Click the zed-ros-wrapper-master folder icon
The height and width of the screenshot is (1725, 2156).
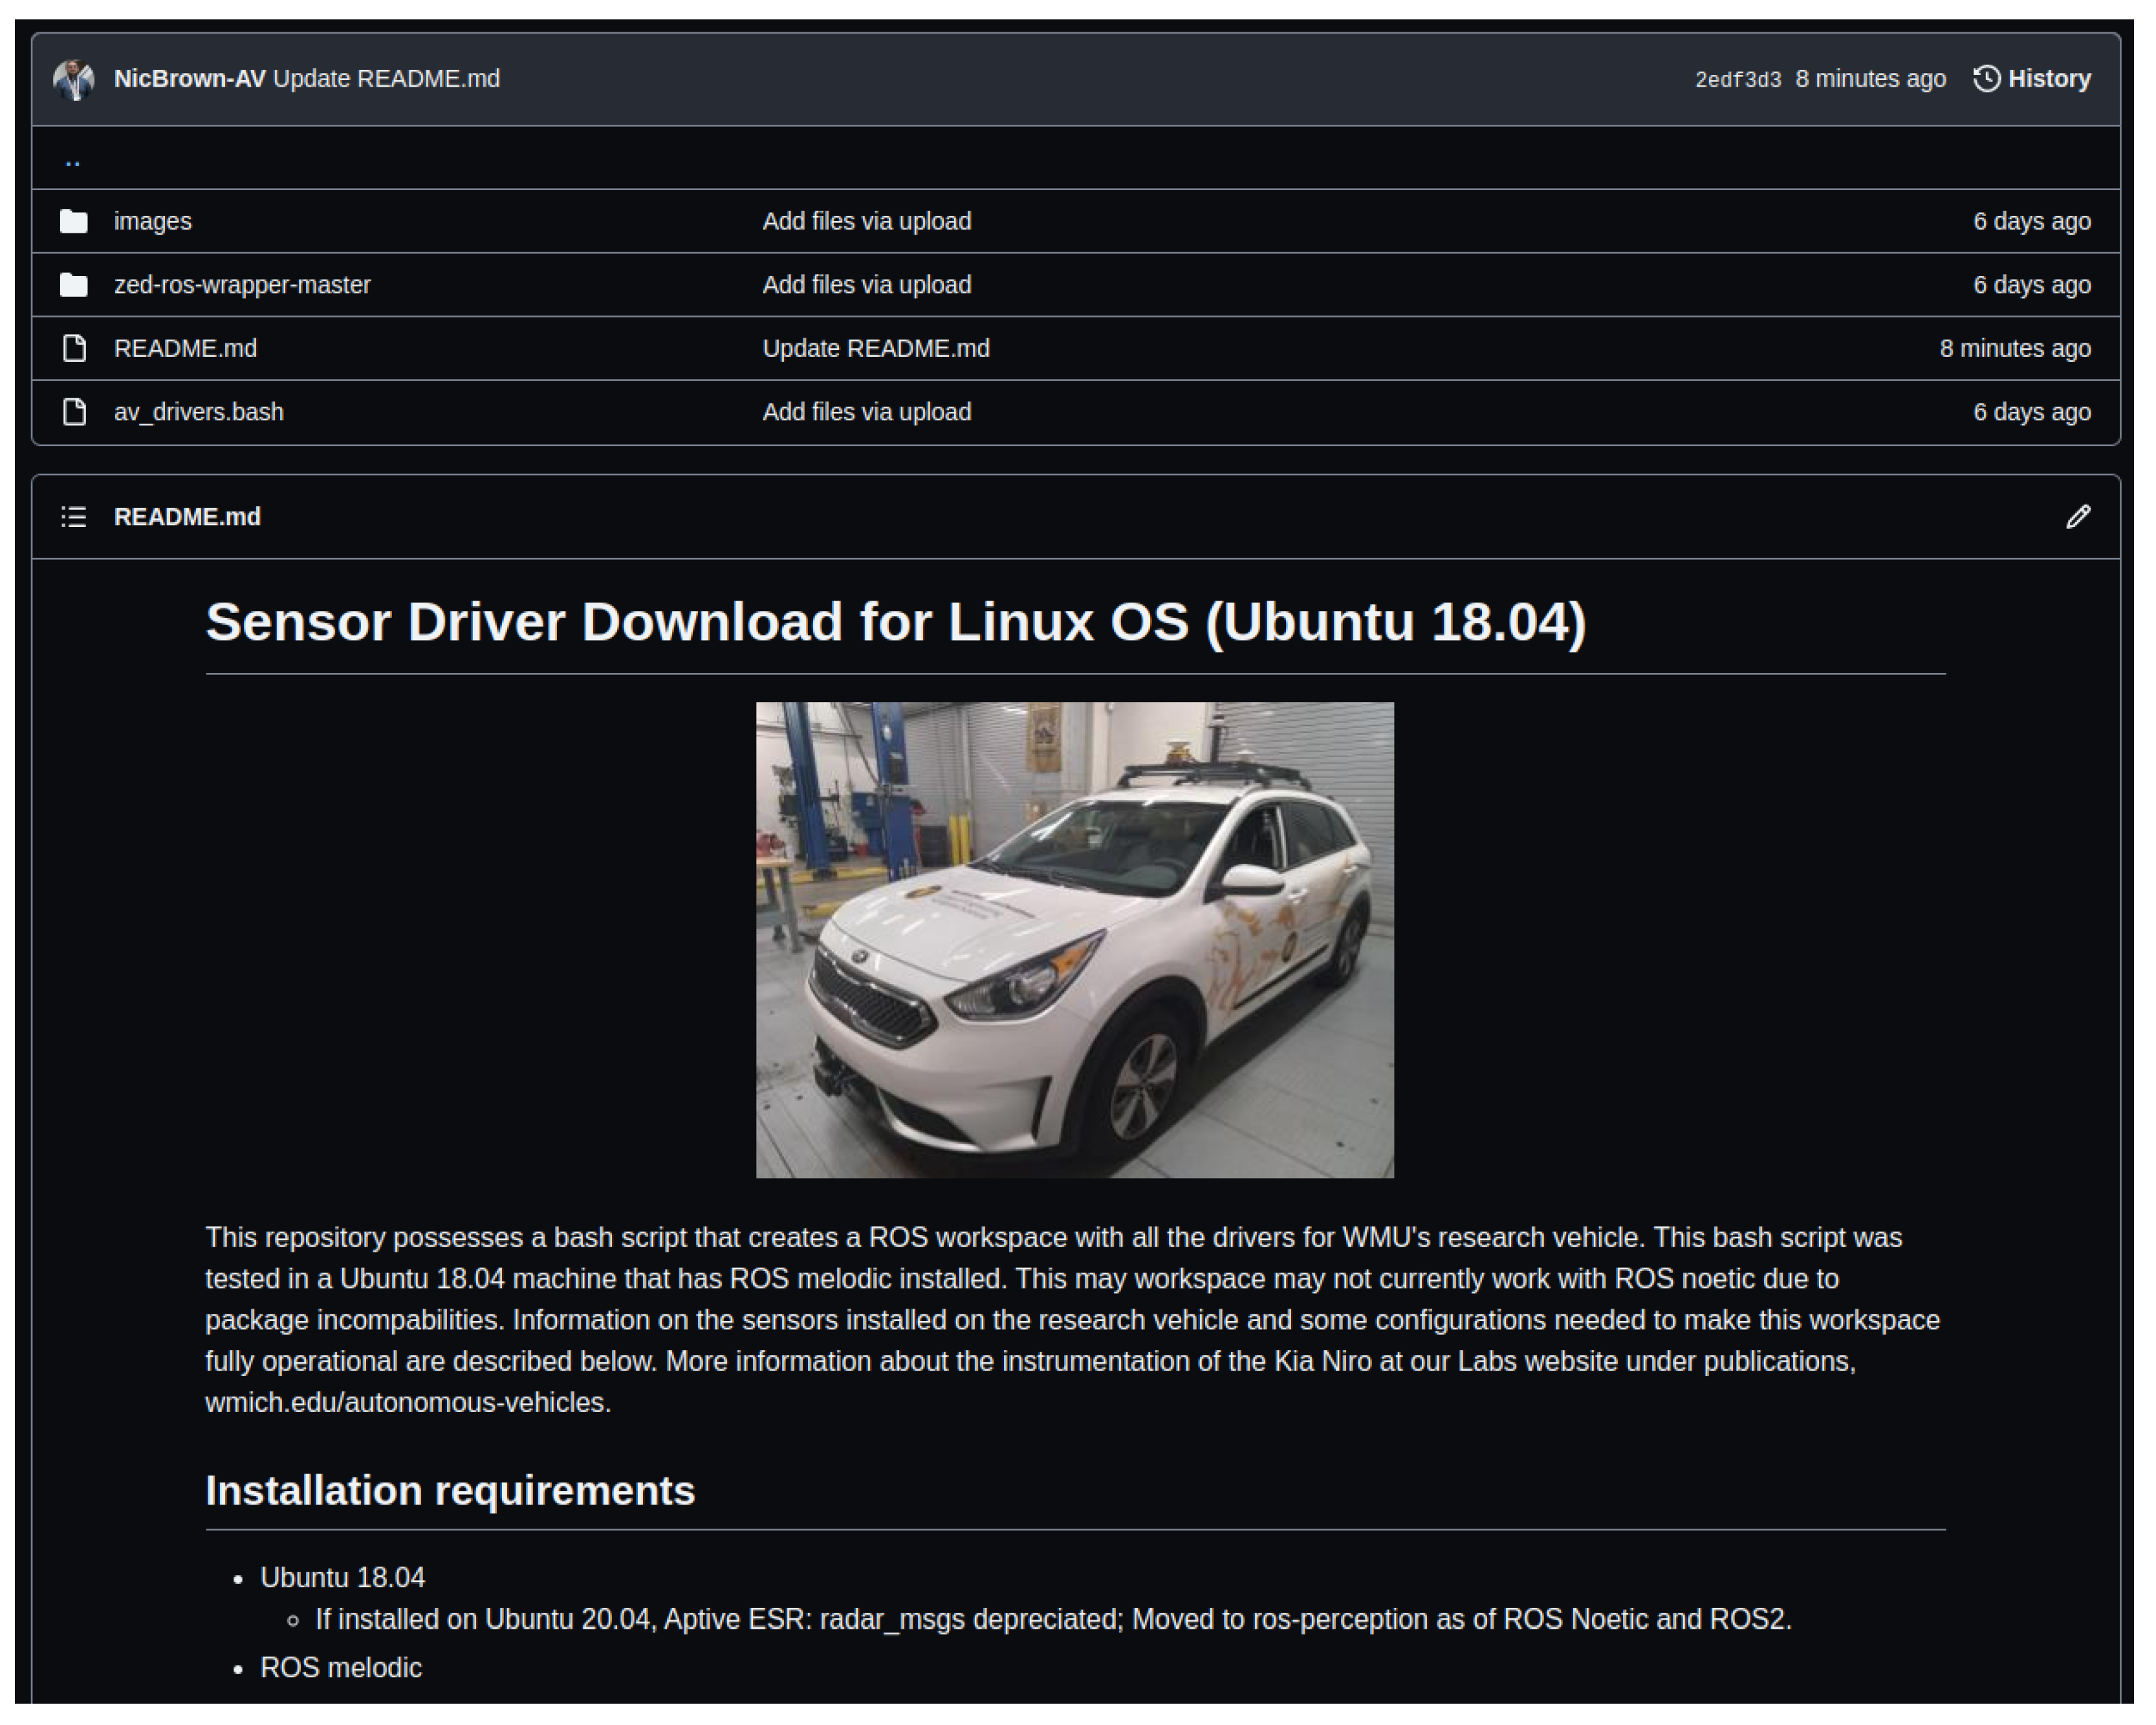tap(74, 285)
